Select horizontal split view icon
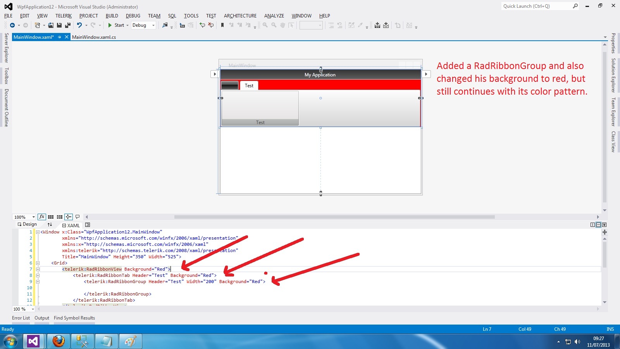 point(598,225)
